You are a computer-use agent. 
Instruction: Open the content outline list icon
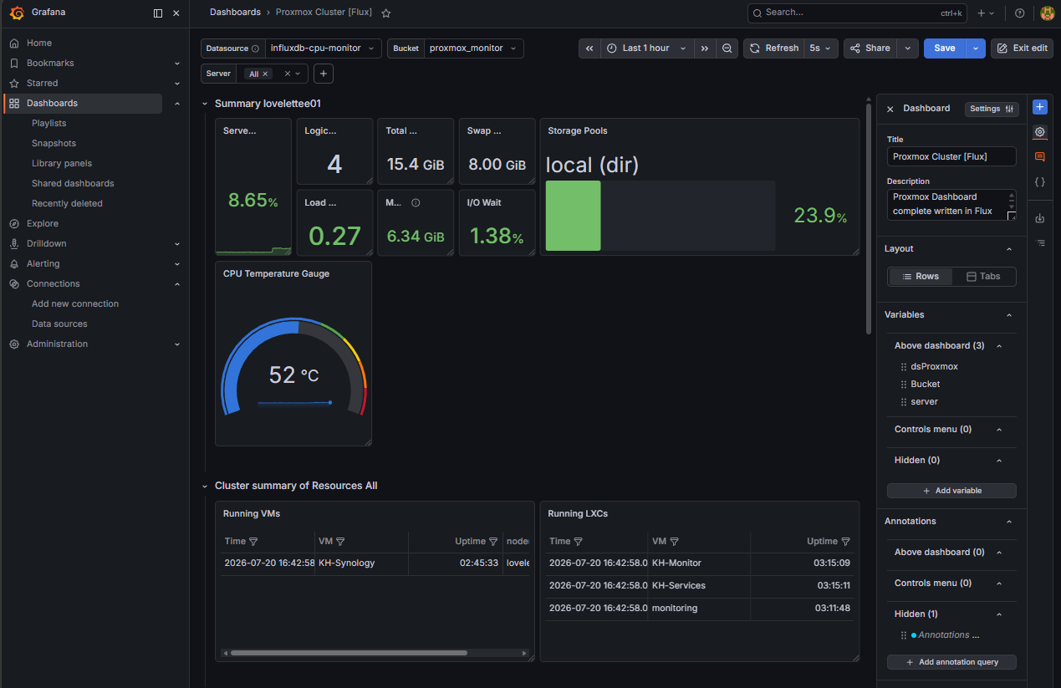tap(1040, 243)
